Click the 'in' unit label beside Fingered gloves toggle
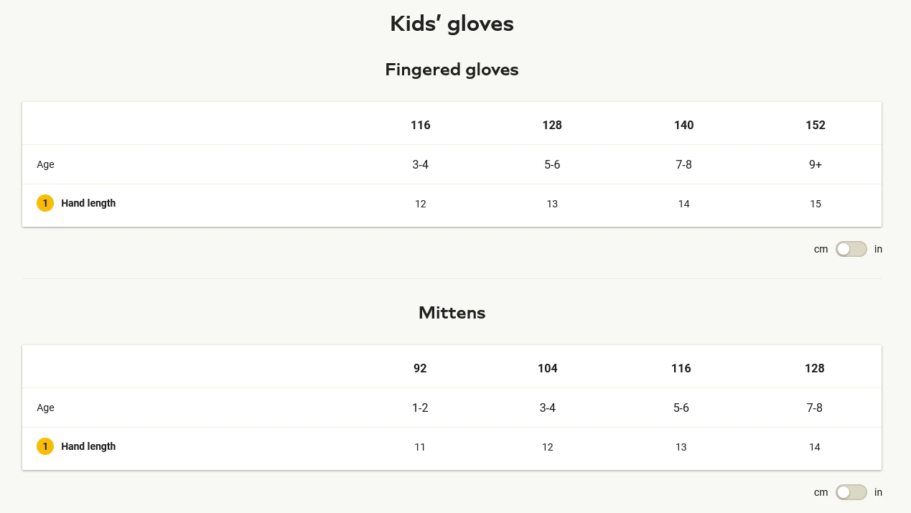 click(879, 250)
